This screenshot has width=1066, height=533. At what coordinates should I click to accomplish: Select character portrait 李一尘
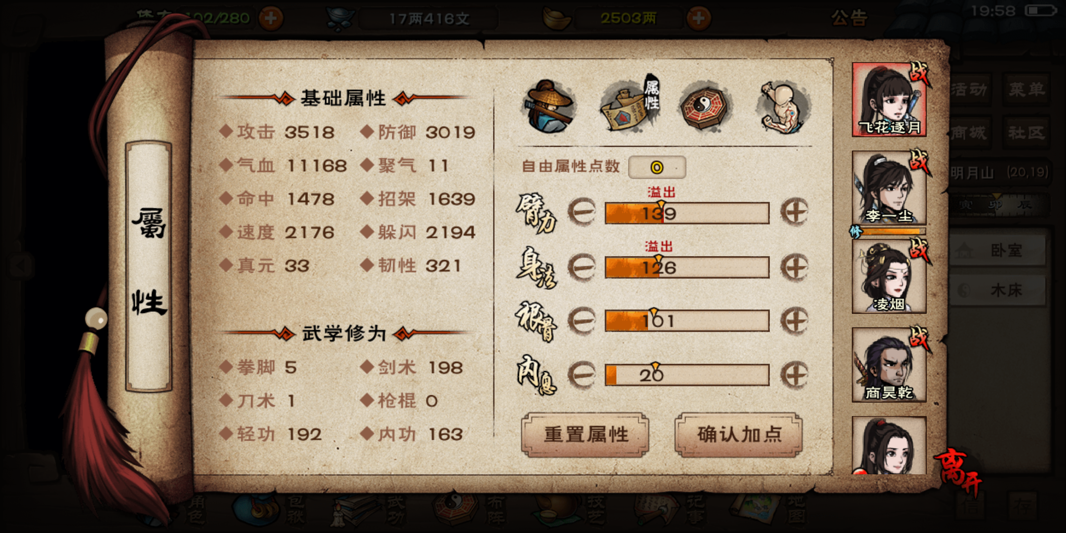889,188
